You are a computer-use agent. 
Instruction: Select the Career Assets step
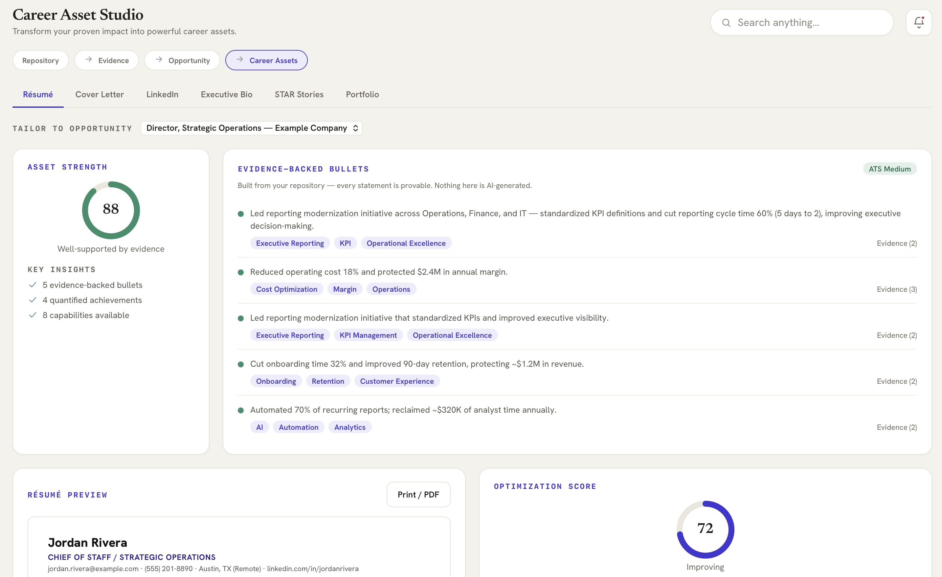pyautogui.click(x=266, y=60)
